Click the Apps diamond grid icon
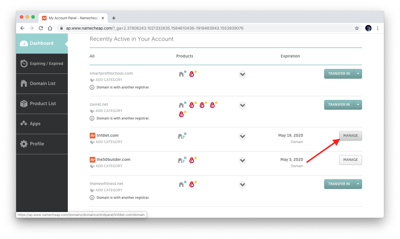The image size is (400, 239). coord(24,124)
